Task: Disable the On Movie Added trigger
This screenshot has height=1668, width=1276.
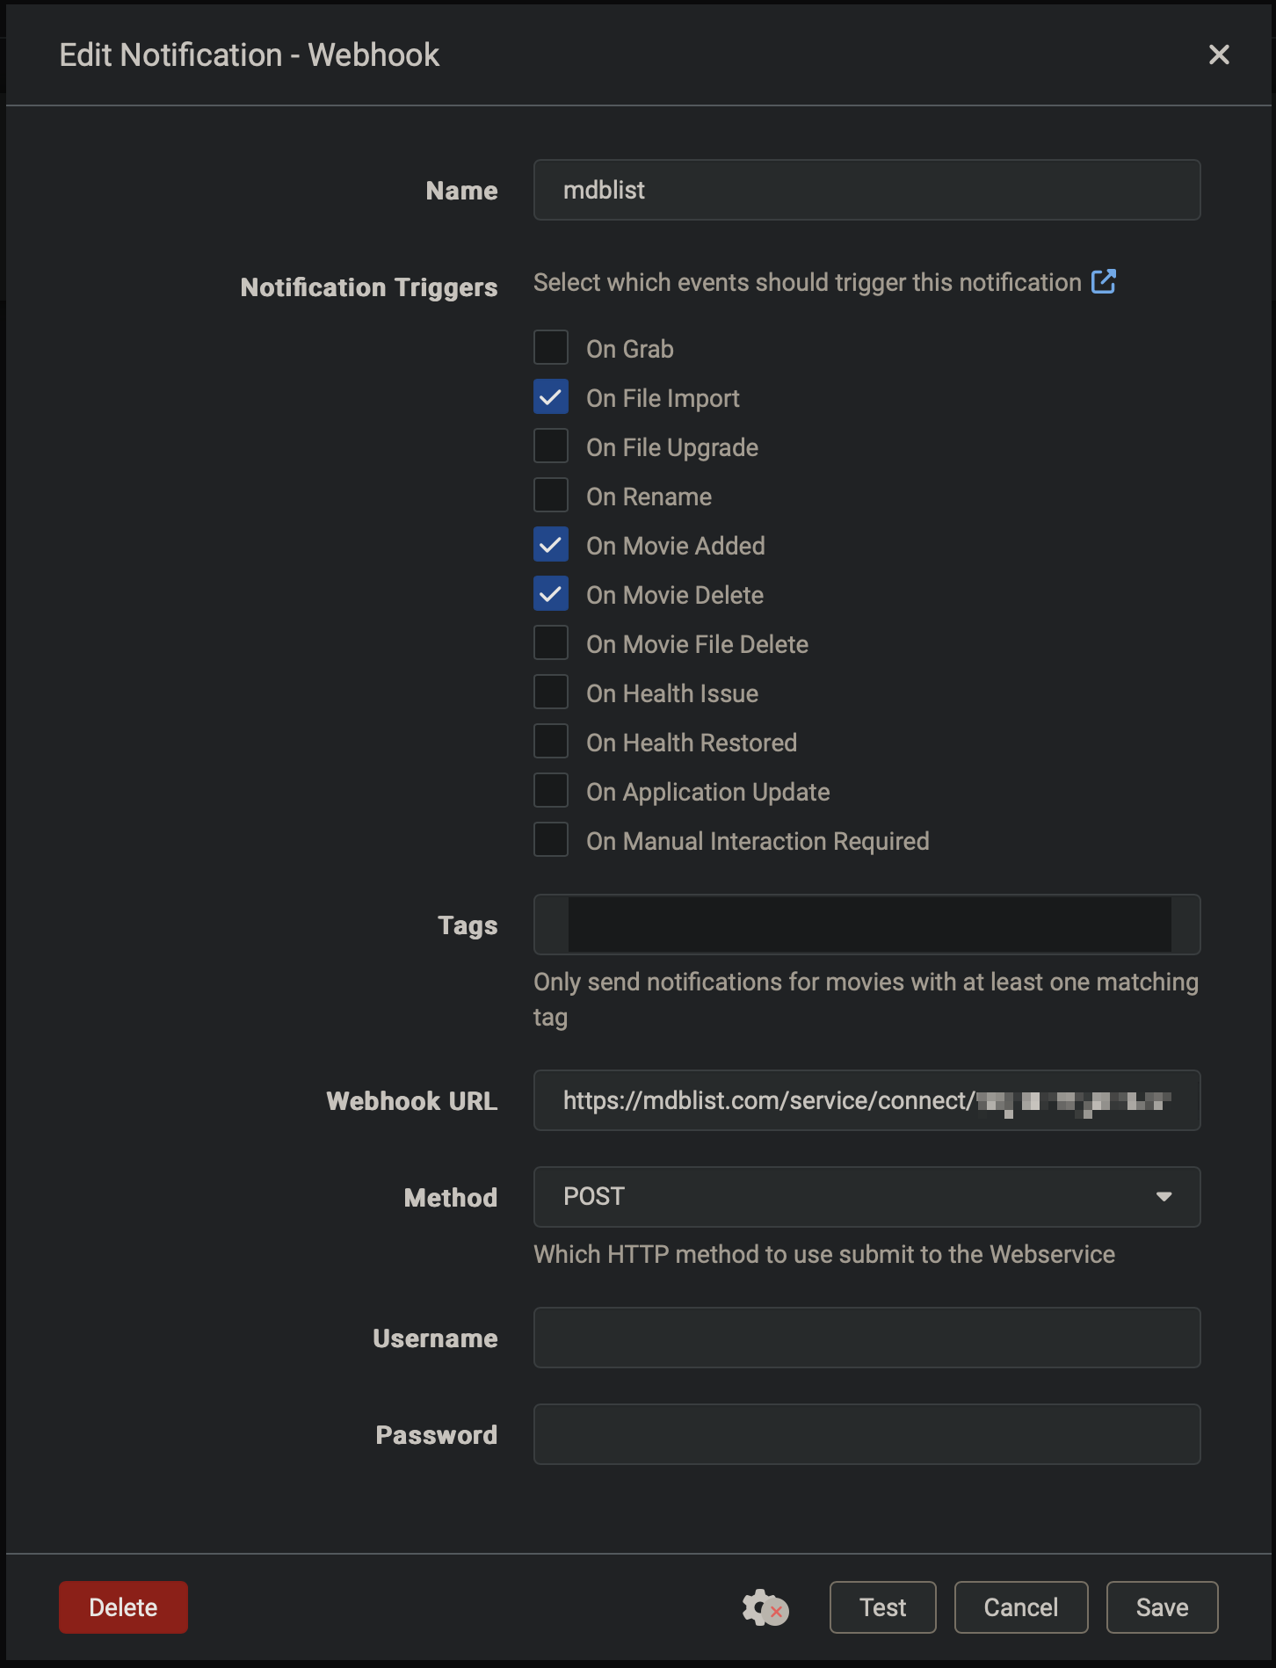Action: click(551, 544)
